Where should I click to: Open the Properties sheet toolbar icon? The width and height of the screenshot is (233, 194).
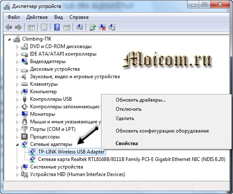[44, 28]
